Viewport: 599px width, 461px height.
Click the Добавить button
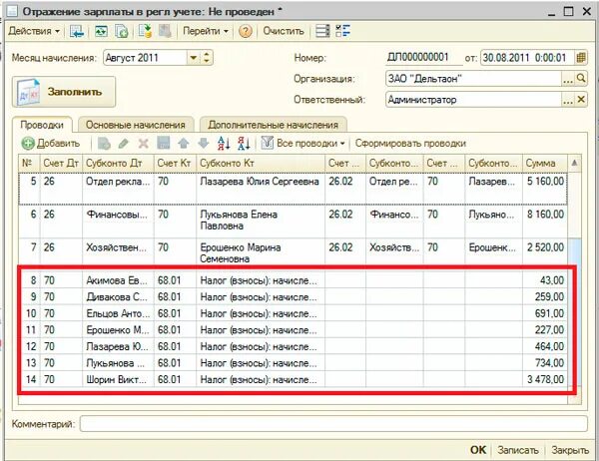point(51,144)
